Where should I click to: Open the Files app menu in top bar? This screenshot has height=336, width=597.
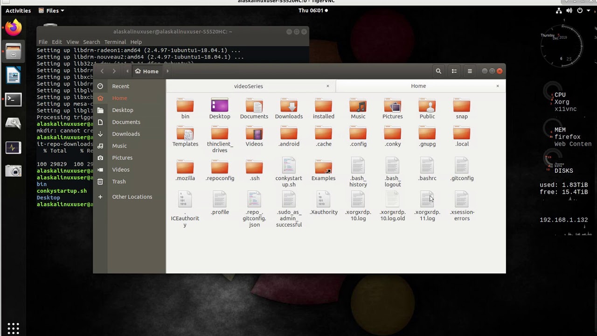click(51, 10)
